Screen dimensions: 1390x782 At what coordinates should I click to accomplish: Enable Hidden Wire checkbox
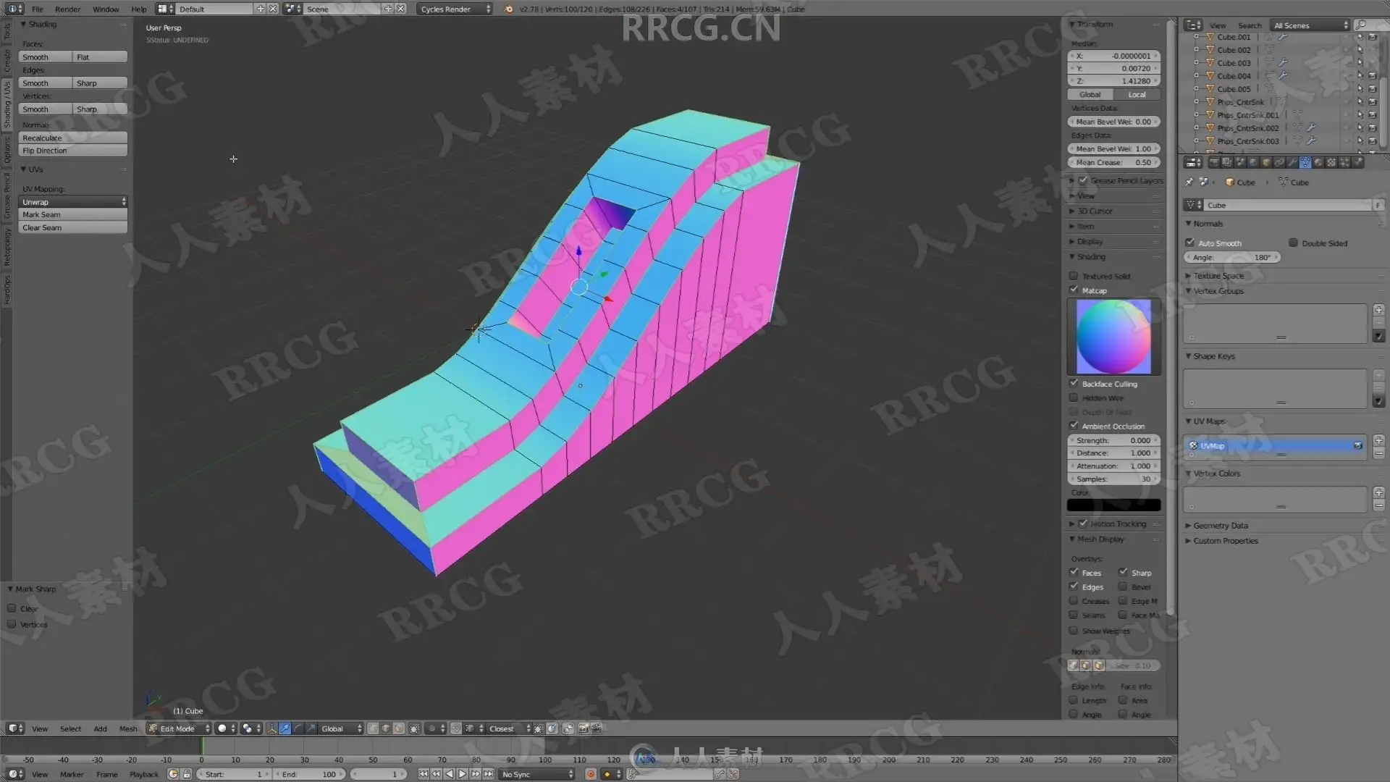[x=1074, y=398]
